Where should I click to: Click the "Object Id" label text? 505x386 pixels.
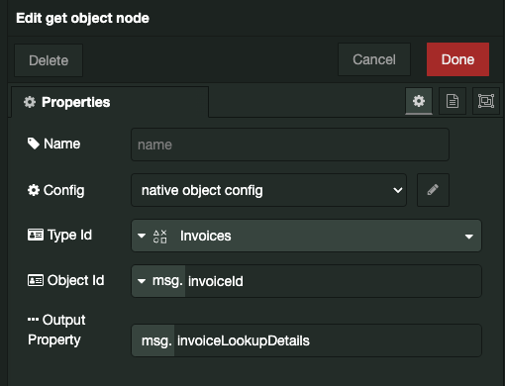click(75, 280)
